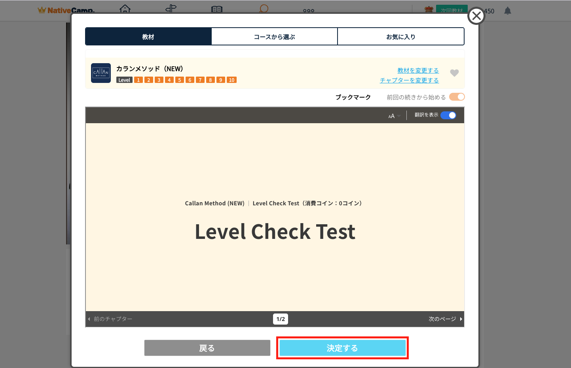Click the 決定する confirm button
Viewport: 571px width, 368px height.
pyautogui.click(x=342, y=348)
